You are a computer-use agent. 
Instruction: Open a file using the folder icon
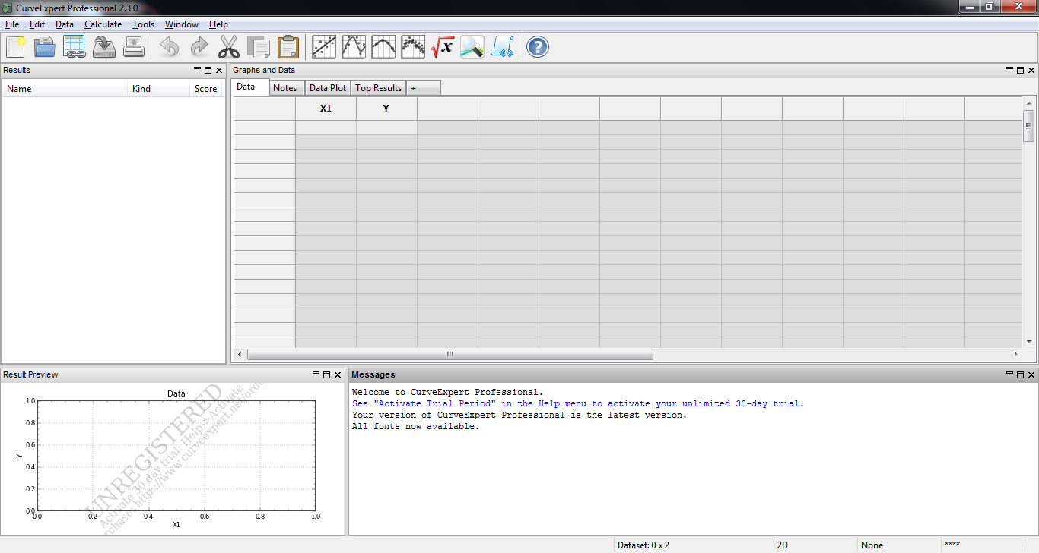(x=45, y=47)
